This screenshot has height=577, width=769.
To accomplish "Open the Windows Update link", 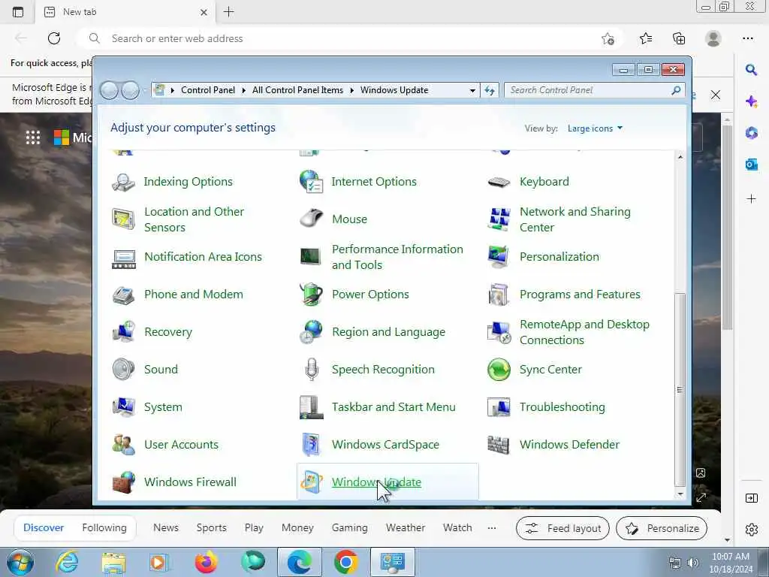I will (x=376, y=482).
